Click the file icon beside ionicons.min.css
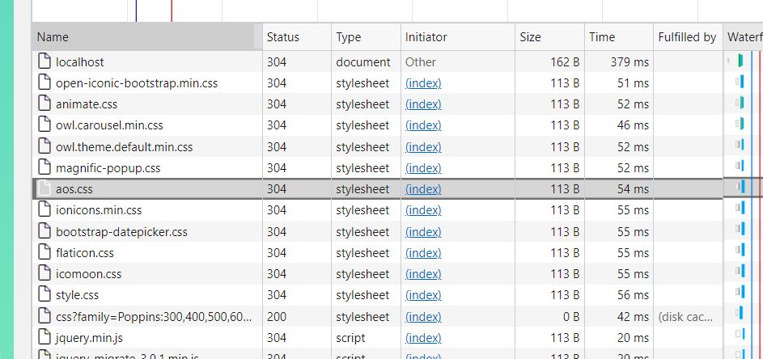Screen dimensions: 763x359 pyautogui.click(x=45, y=209)
